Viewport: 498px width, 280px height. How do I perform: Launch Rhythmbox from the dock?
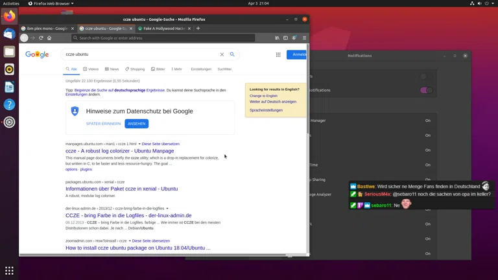[9, 69]
